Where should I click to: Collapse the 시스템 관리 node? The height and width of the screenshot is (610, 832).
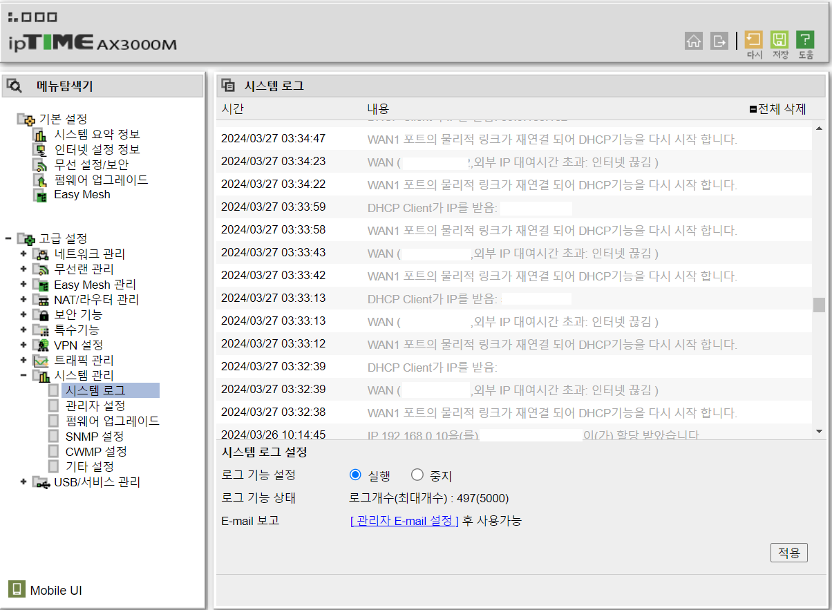pyautogui.click(x=23, y=375)
